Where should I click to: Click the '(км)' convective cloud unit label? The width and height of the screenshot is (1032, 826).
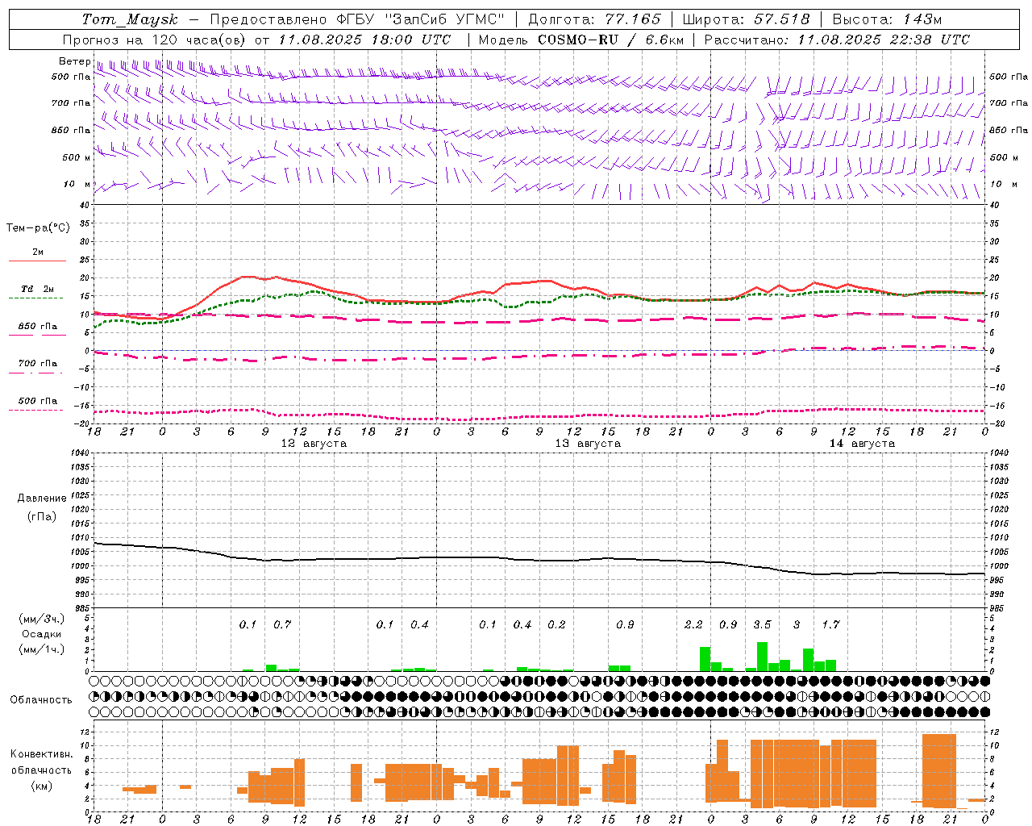pos(42,785)
